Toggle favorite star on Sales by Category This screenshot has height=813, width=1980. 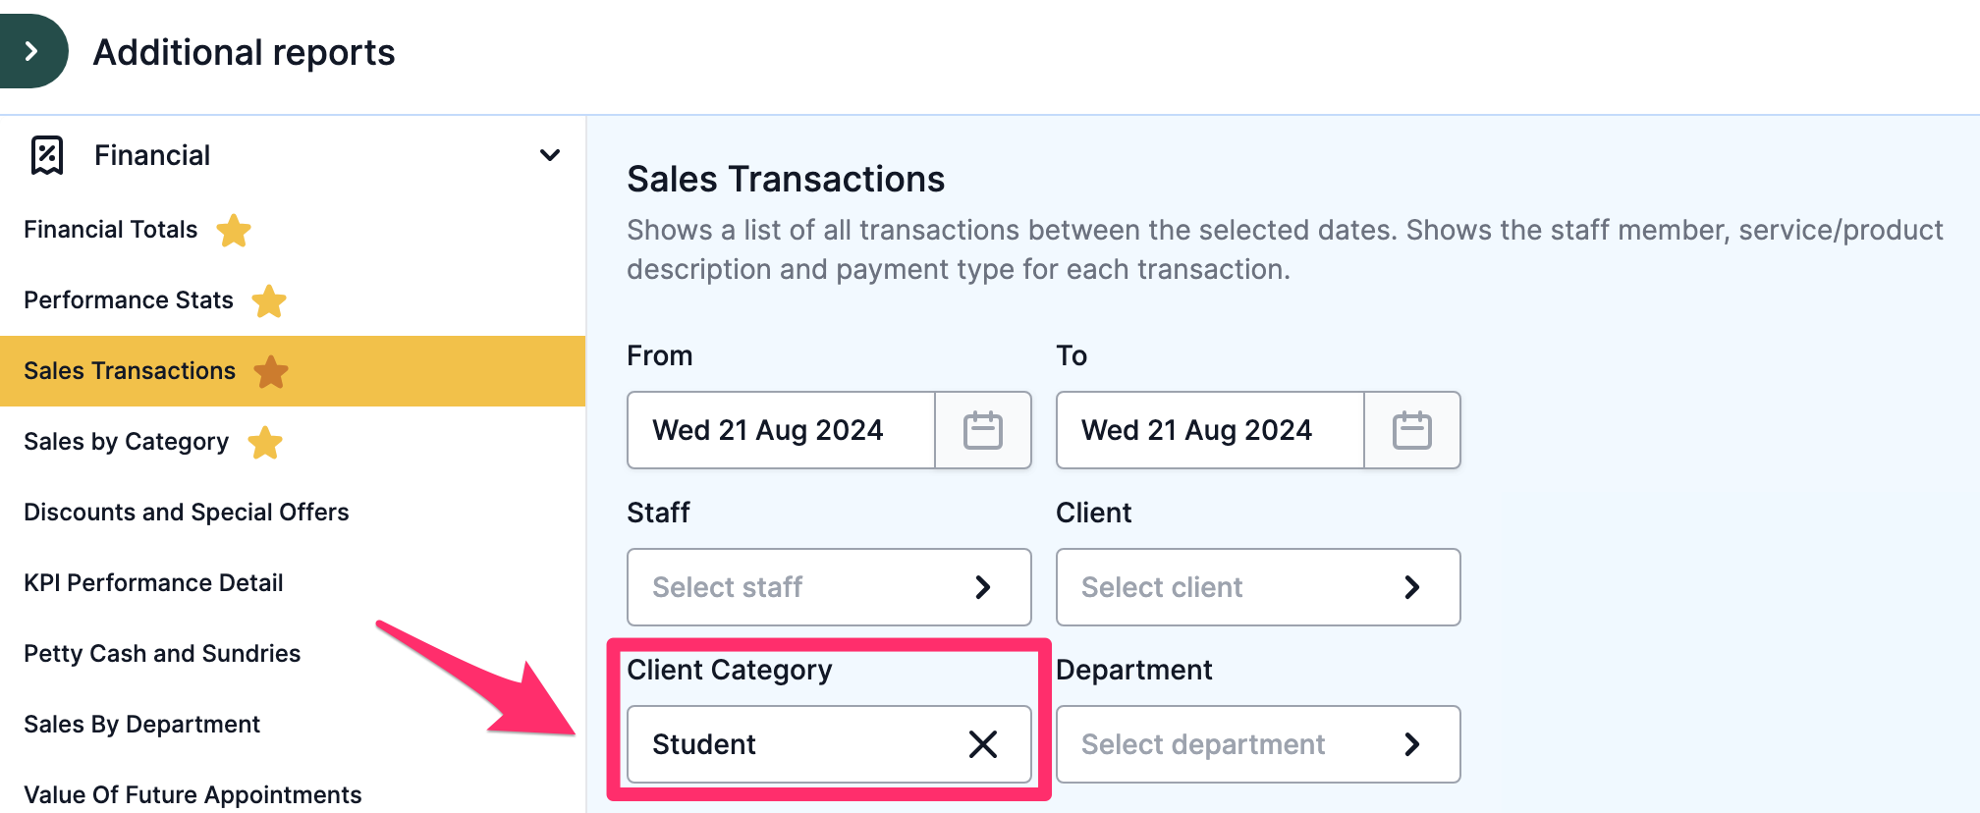click(265, 443)
